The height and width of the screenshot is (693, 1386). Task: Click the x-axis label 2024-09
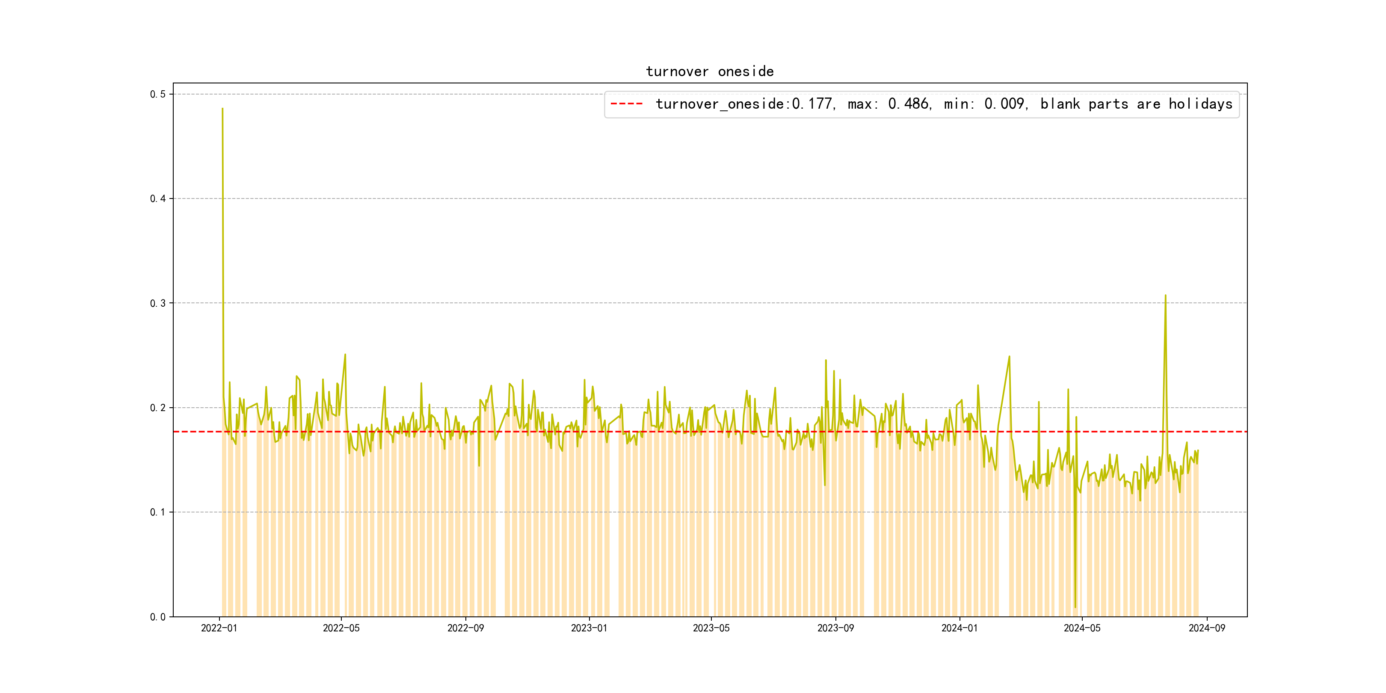coord(1206,628)
